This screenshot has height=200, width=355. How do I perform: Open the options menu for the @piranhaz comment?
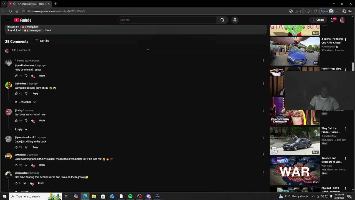pos(263,84)
